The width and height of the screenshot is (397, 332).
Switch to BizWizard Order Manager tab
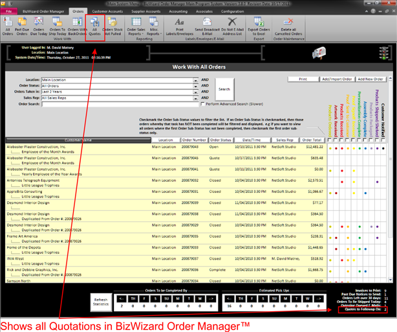click(43, 12)
